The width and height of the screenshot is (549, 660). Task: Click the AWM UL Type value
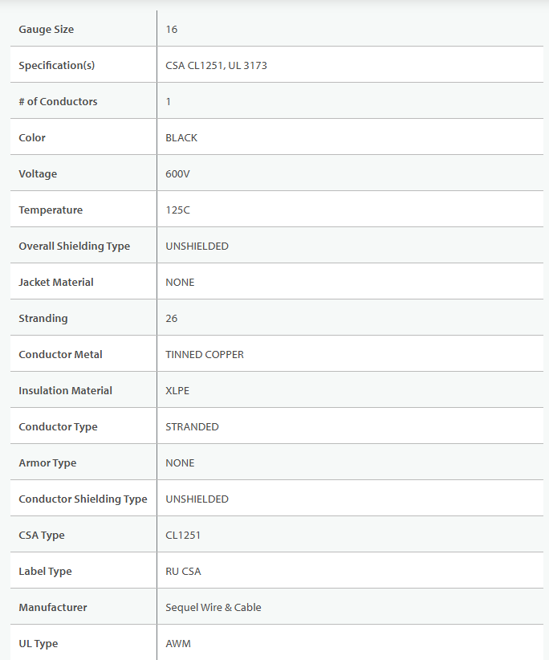178,644
